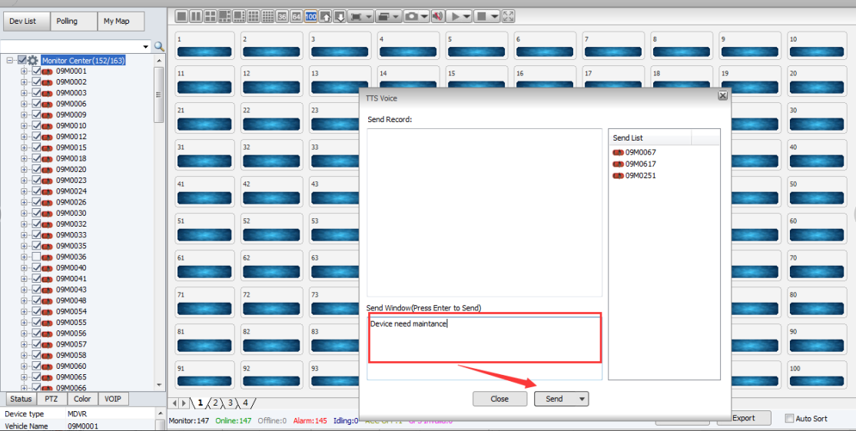Click the Close button in TTS Voice
Screen dimensions: 856x431
[499, 399]
